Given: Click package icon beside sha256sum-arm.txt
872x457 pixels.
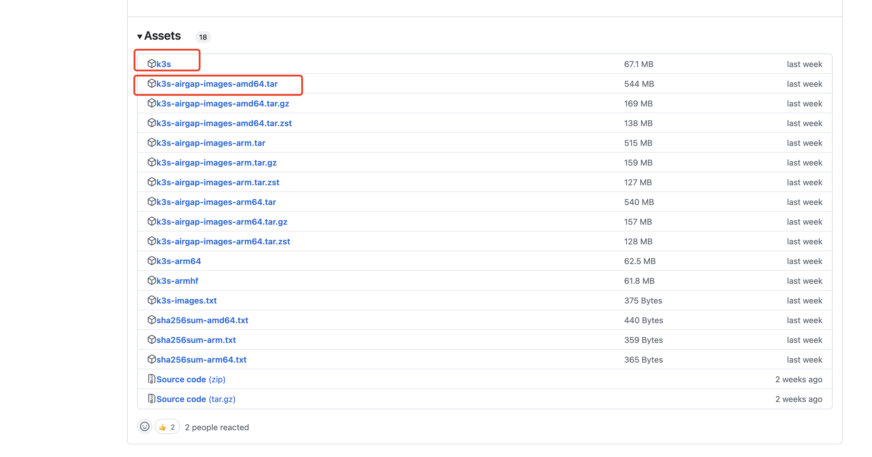Looking at the screenshot, I should (x=151, y=339).
